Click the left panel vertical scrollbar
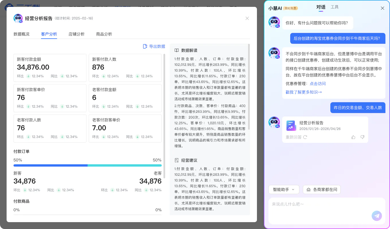 pos(164,116)
